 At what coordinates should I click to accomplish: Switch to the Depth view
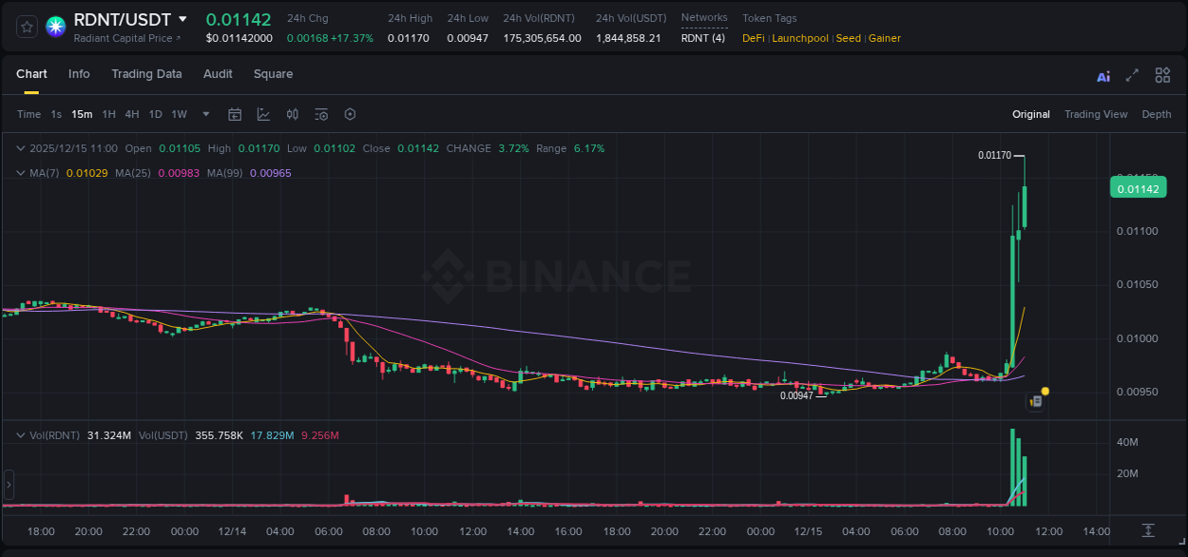click(1157, 113)
